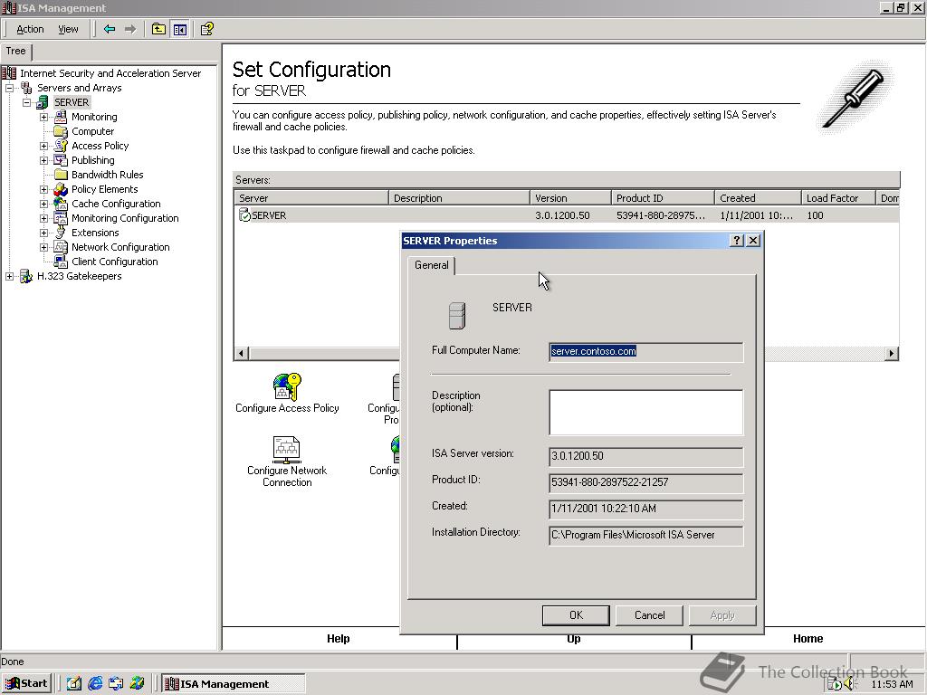Expand the Cache Configuration tree node
This screenshot has height=695, width=927.
pos(43,204)
